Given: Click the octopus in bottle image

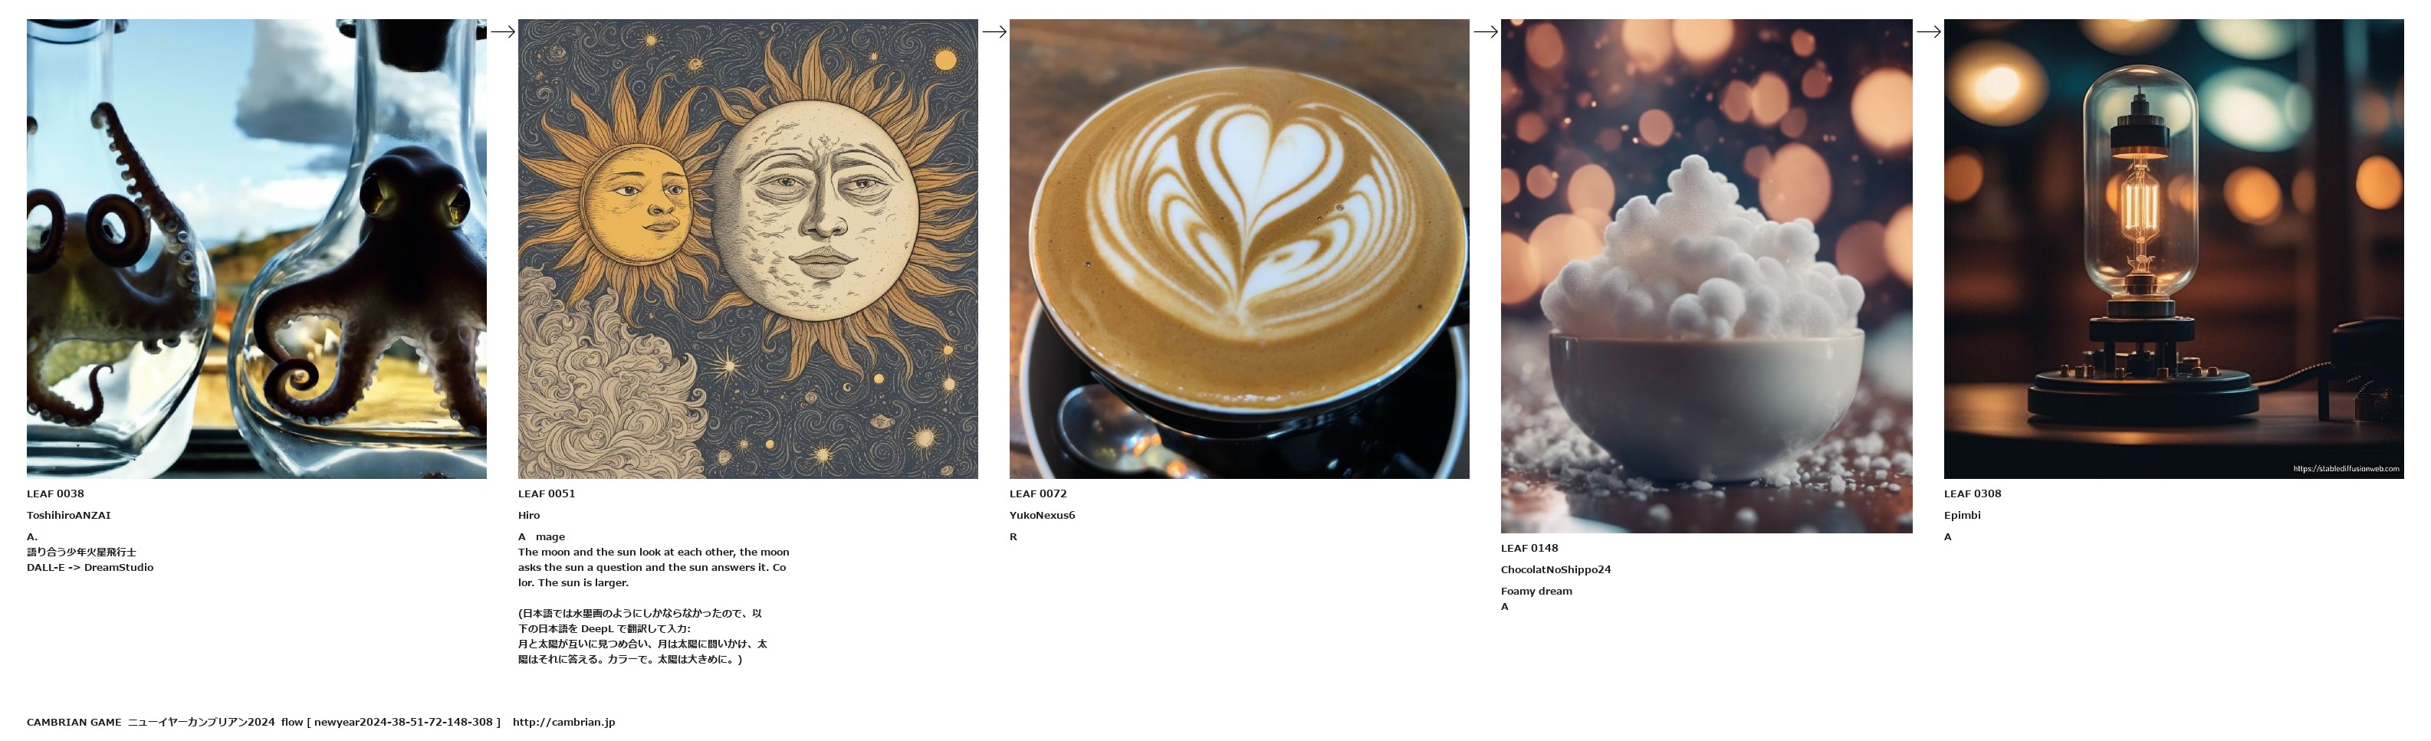Looking at the screenshot, I should click(256, 249).
